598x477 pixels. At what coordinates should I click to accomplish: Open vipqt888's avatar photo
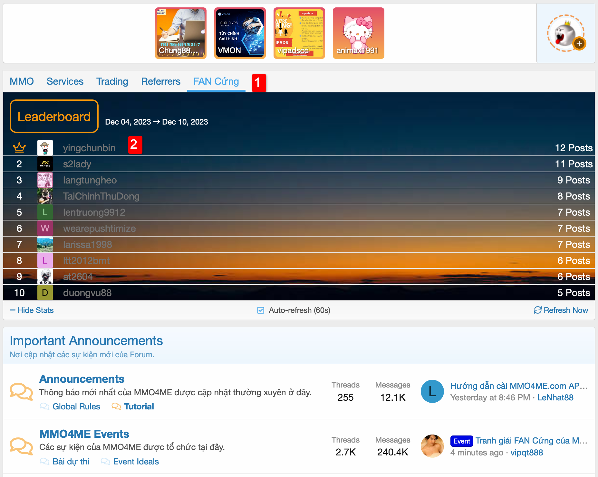pos(432,446)
